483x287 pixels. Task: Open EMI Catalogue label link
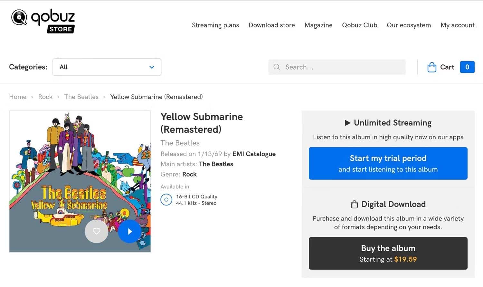click(254, 154)
